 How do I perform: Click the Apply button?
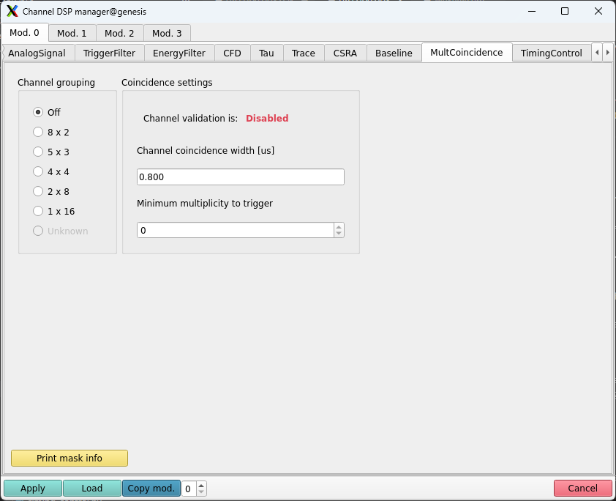(33, 488)
